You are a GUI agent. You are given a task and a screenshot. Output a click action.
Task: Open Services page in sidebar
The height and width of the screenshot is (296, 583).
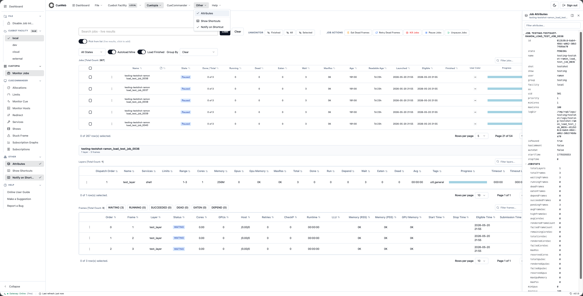point(18,122)
